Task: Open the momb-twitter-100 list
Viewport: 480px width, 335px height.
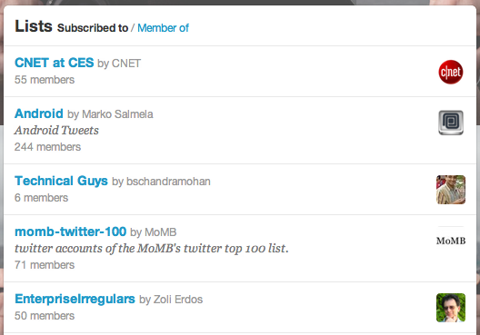Action: coord(70,232)
